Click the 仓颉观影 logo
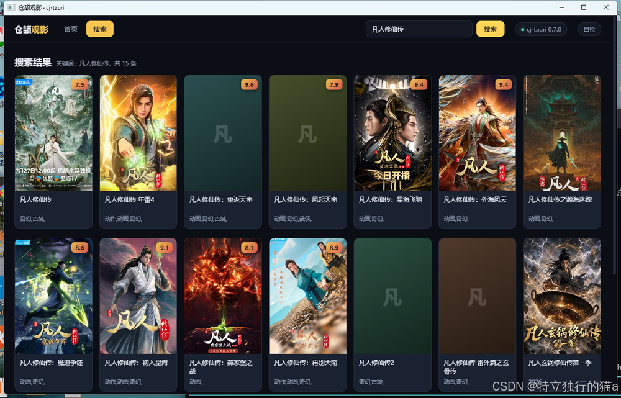The height and width of the screenshot is (398, 621). pos(31,30)
